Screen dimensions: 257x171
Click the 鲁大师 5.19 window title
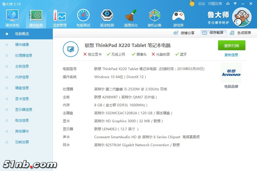[x=11, y=4]
